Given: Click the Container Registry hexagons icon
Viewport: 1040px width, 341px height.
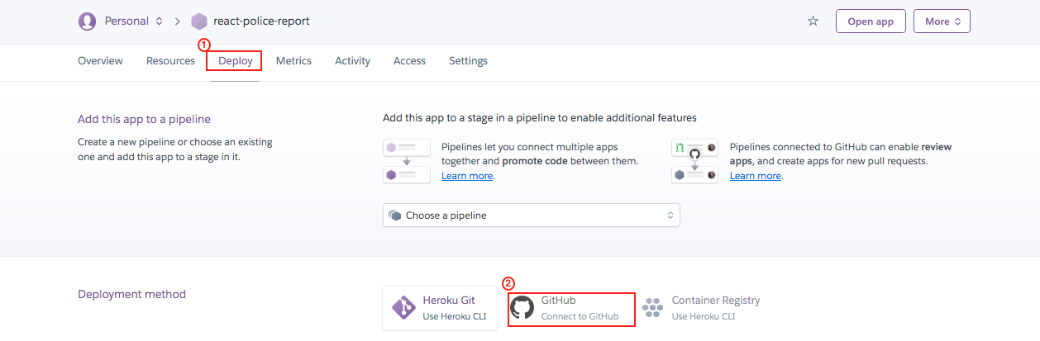Looking at the screenshot, I should (x=653, y=308).
